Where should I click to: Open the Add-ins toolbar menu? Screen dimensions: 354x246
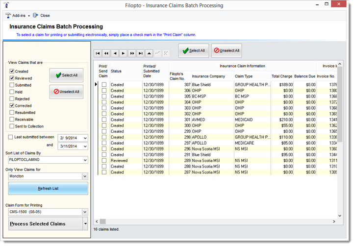click(18, 16)
